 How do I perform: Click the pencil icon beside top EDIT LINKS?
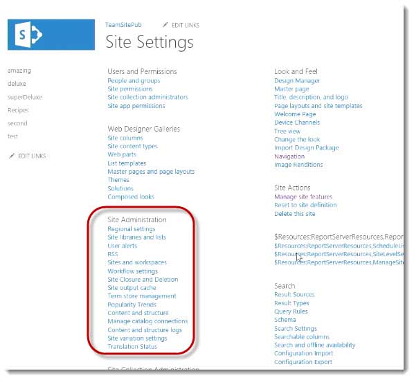coord(165,25)
